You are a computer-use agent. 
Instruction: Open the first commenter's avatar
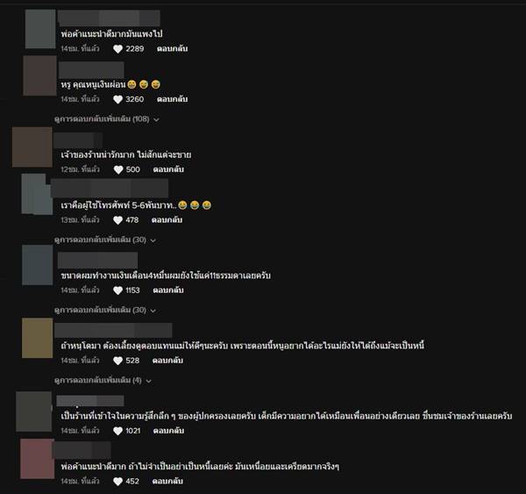(40, 29)
